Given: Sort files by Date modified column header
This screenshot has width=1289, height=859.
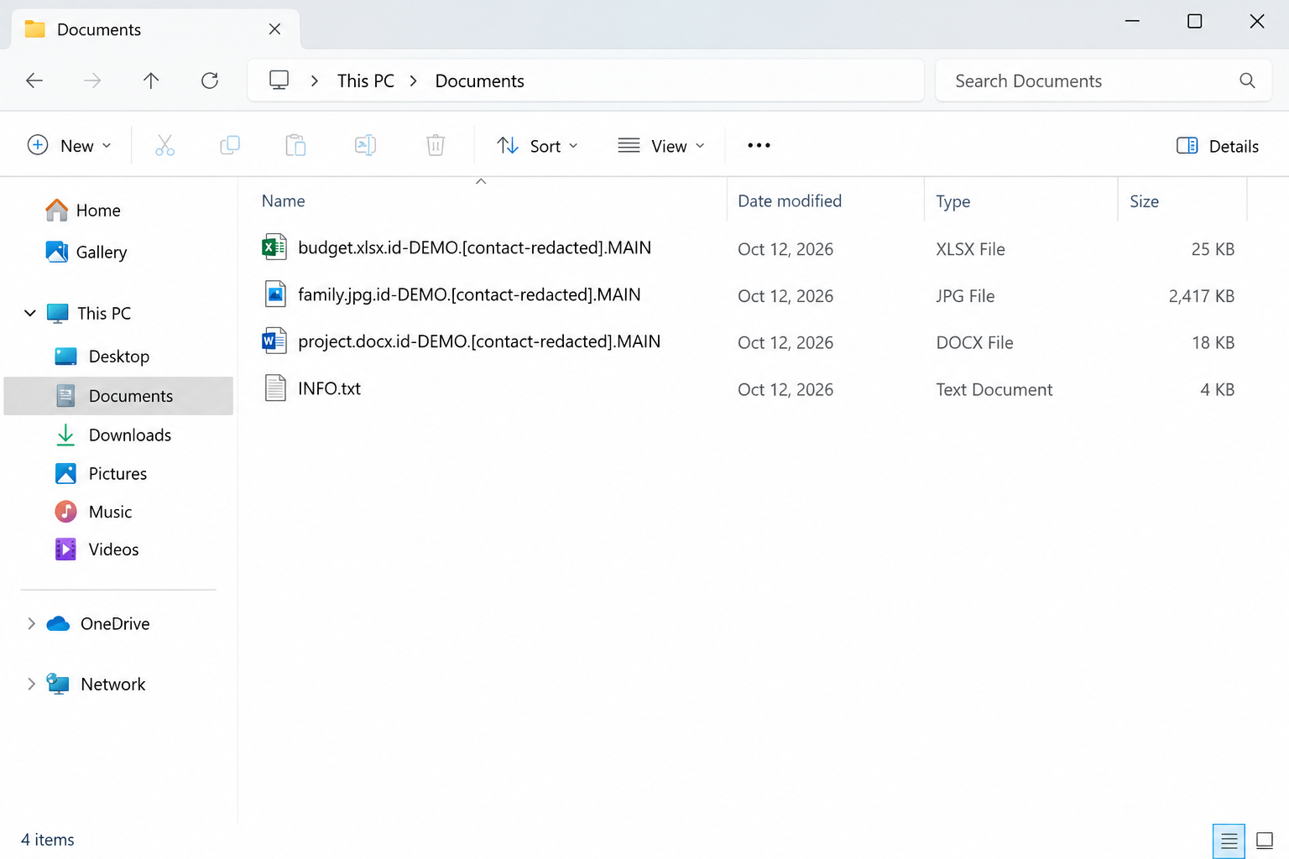Looking at the screenshot, I should [790, 201].
